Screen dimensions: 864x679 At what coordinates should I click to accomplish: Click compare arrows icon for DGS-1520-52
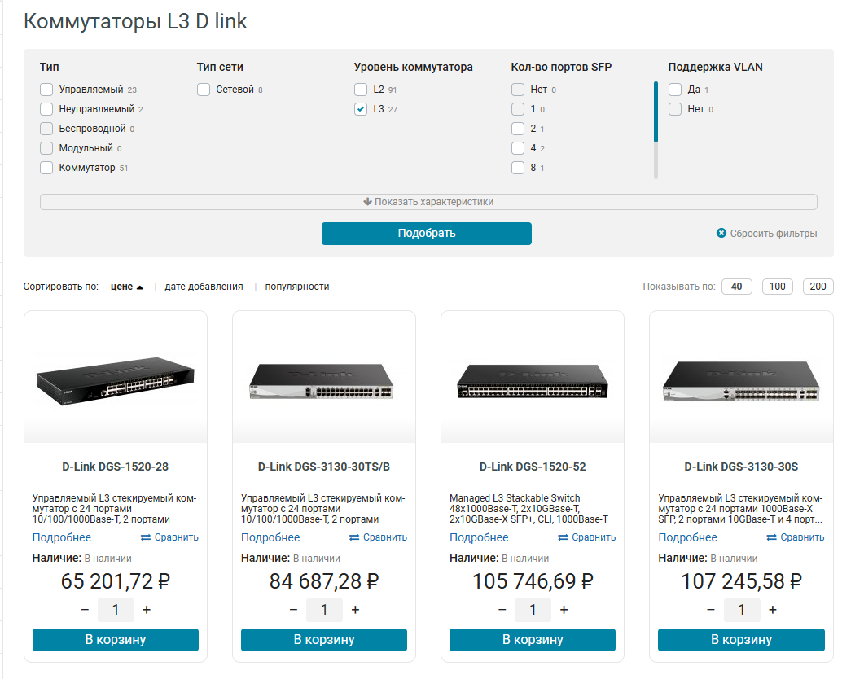coord(563,537)
